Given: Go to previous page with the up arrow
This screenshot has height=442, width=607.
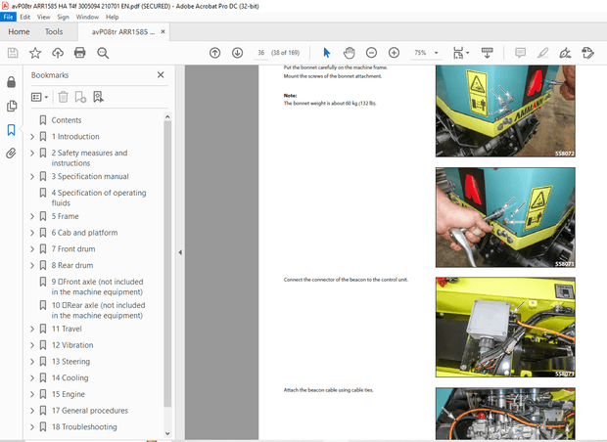Looking at the screenshot, I should (214, 53).
